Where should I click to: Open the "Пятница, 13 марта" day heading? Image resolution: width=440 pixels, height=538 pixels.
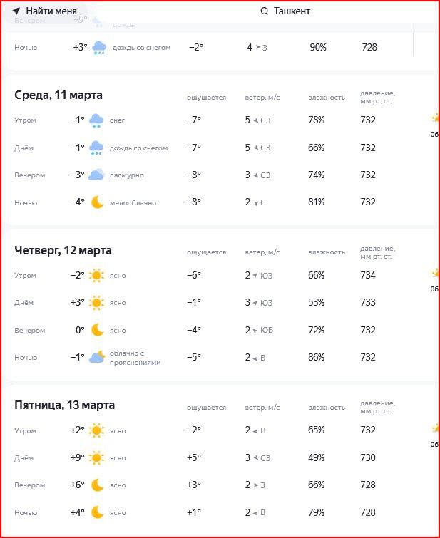64,405
